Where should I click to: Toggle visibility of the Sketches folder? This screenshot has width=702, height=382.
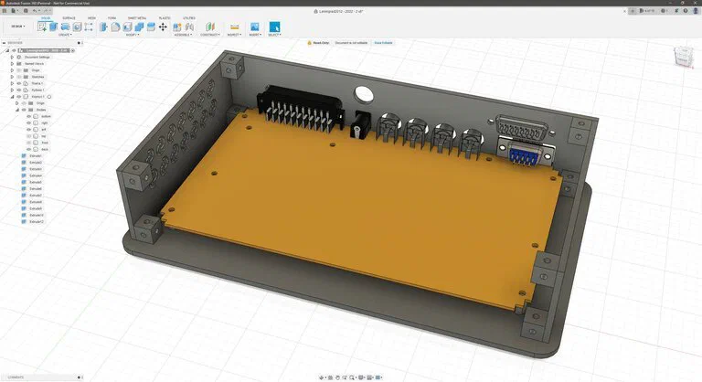coord(19,77)
